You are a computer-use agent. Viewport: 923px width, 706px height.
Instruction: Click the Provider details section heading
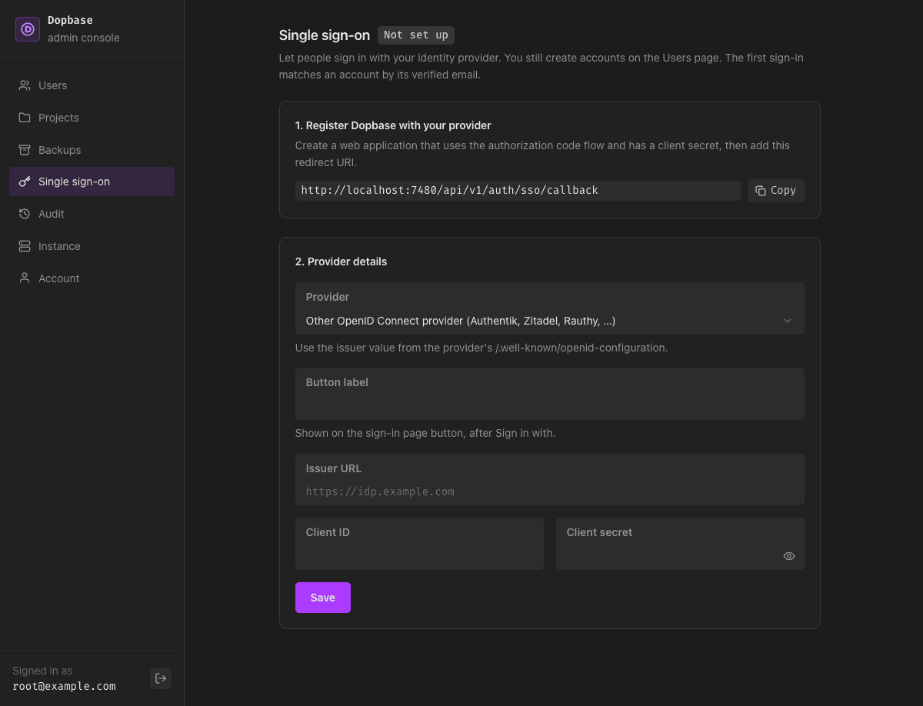click(342, 261)
